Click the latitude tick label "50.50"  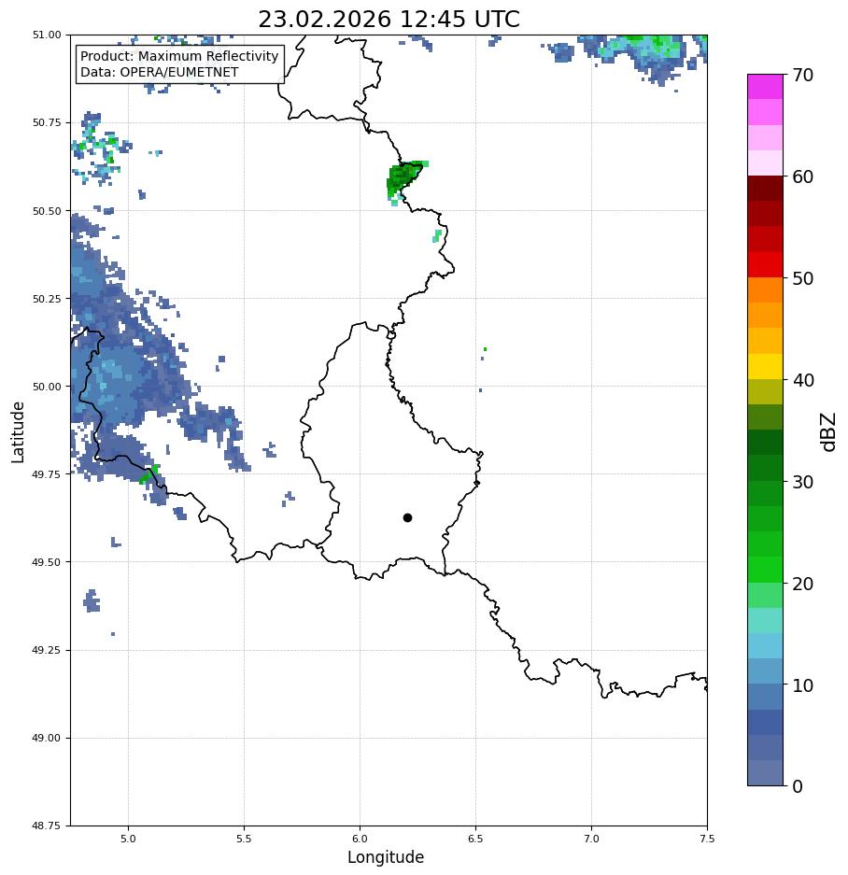(x=47, y=211)
